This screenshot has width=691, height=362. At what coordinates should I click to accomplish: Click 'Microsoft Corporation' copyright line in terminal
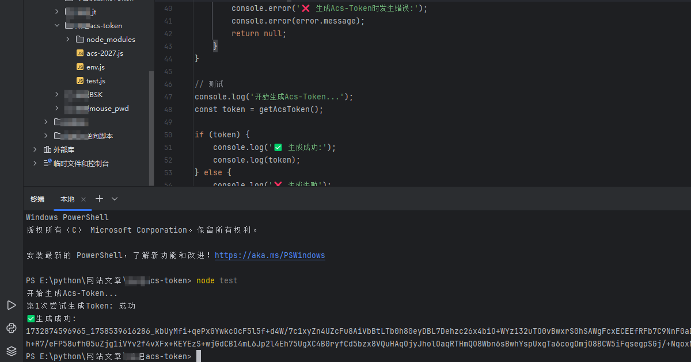(x=142, y=230)
